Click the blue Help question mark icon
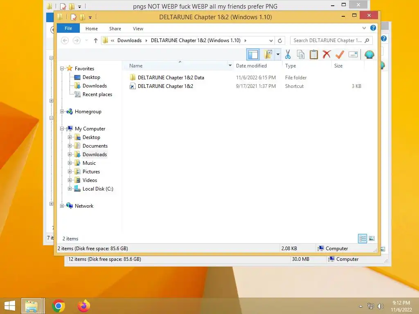This screenshot has height=314, width=419. click(x=373, y=28)
